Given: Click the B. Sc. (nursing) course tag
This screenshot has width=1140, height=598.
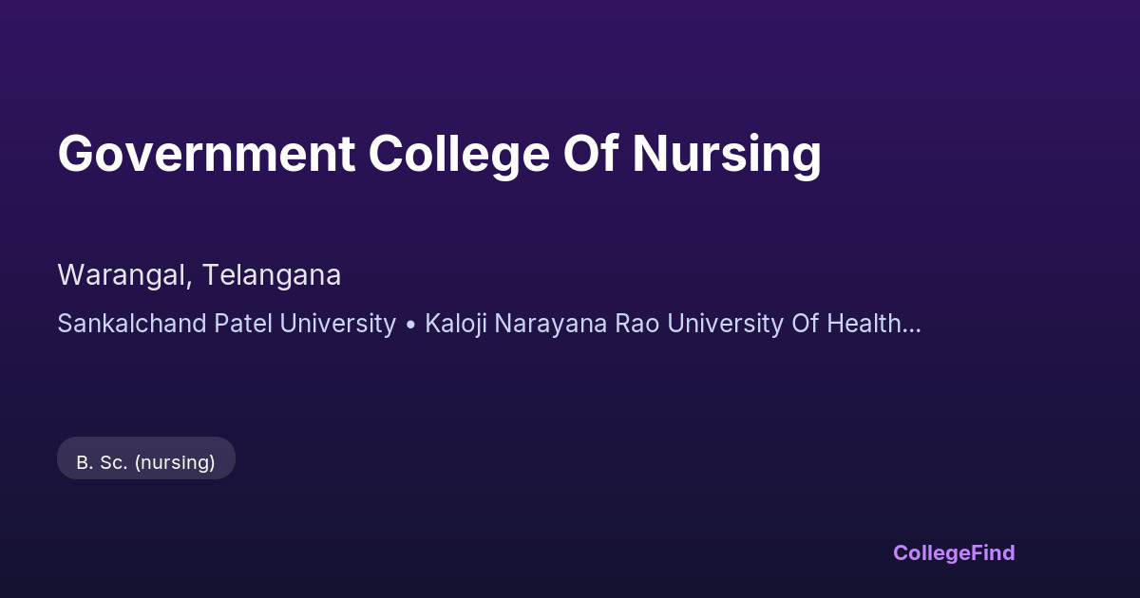Looking at the screenshot, I should point(145,462).
